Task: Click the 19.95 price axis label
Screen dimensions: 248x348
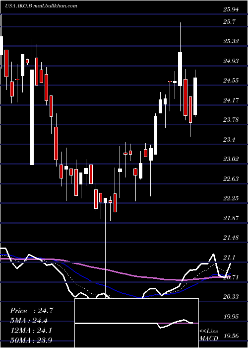Action: click(231, 317)
